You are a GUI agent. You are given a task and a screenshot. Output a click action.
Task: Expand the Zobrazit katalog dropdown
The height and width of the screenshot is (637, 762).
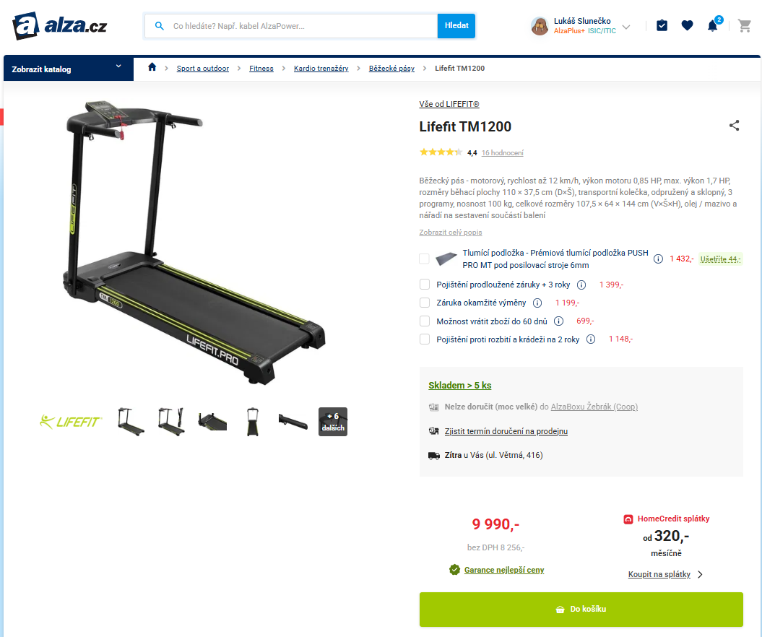69,69
